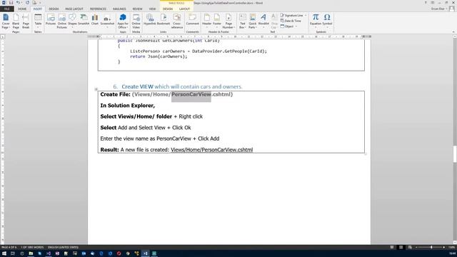This screenshot has width=457, height=257.
Task: Open Table Tools LAYOUT tab
Action: click(184, 9)
